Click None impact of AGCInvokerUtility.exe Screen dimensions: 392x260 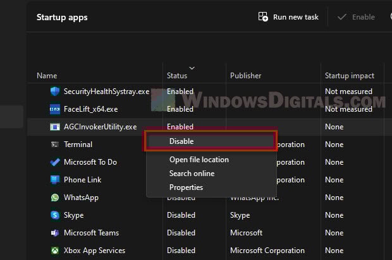(334, 127)
